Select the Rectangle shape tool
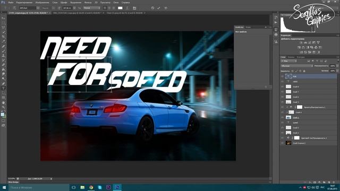Screen dimensions: 340x191 coord(3,98)
